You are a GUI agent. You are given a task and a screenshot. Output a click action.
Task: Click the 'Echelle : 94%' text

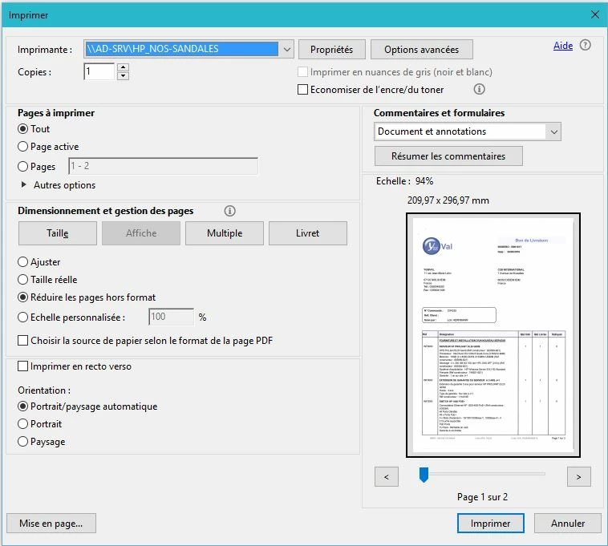point(404,181)
